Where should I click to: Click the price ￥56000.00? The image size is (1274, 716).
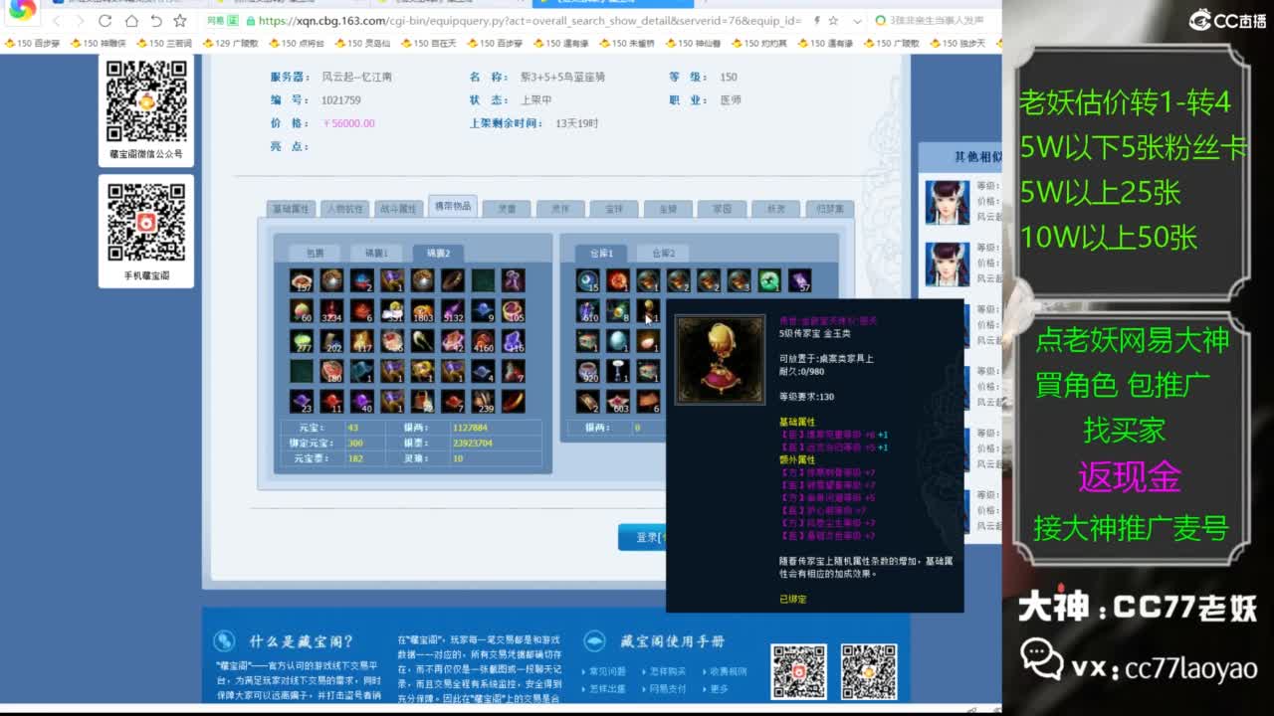pos(348,123)
